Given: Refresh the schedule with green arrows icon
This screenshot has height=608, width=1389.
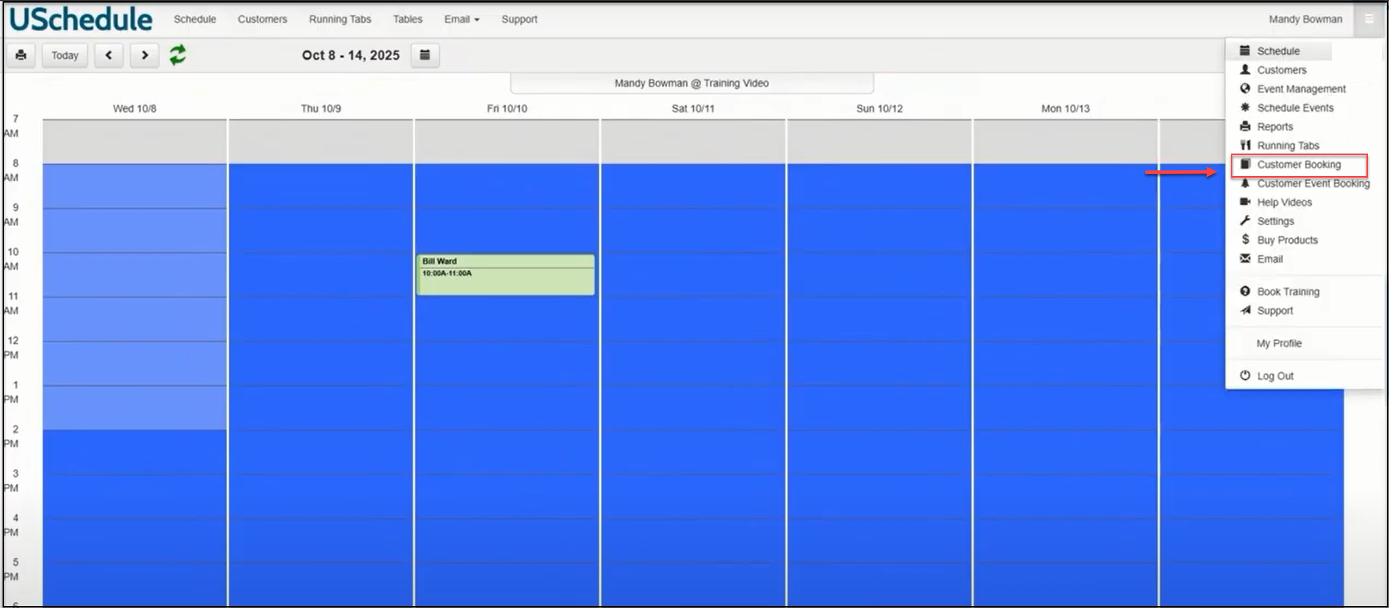Looking at the screenshot, I should [178, 55].
